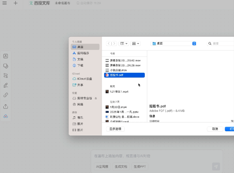This screenshot has width=234, height=173.
Task: Select file 1月20日.mp4
Action: click(124, 107)
